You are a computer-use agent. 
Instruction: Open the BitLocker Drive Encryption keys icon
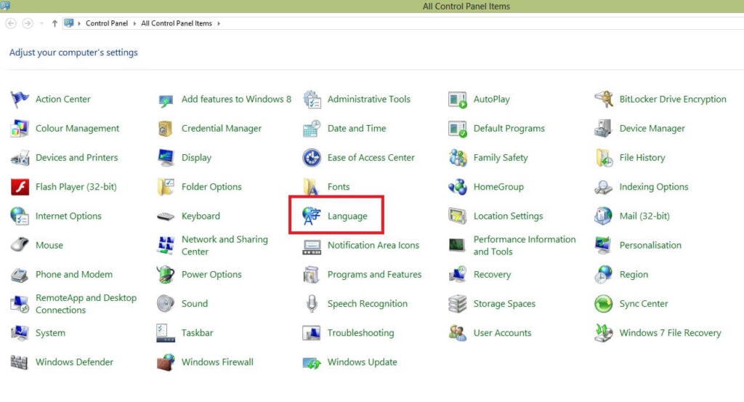[x=603, y=100]
